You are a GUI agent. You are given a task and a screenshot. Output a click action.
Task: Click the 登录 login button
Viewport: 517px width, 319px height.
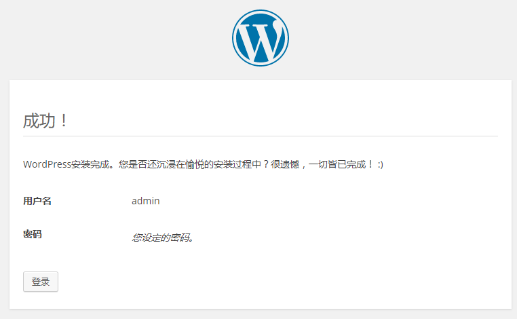[x=41, y=282]
